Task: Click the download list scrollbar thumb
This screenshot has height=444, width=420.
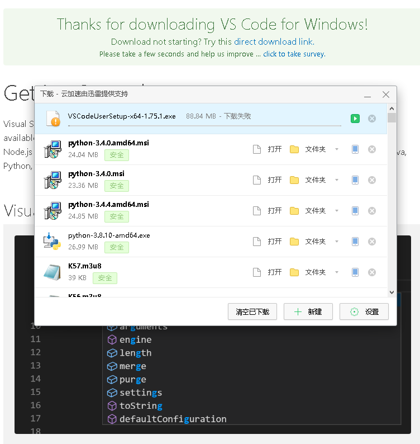Action: point(392,117)
